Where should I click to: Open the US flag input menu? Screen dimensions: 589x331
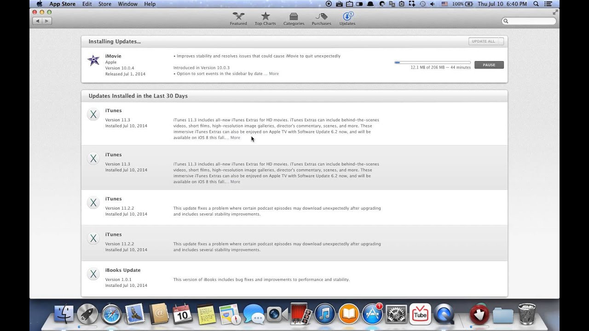tap(445, 4)
